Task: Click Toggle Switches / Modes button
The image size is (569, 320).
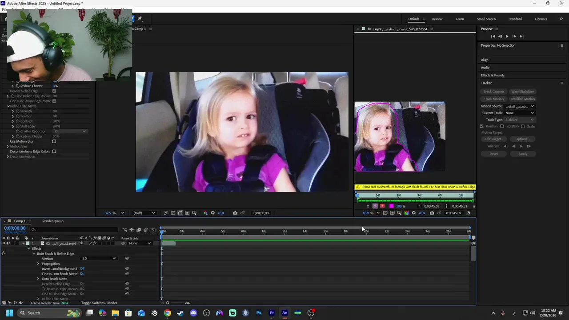Action: pos(99,303)
